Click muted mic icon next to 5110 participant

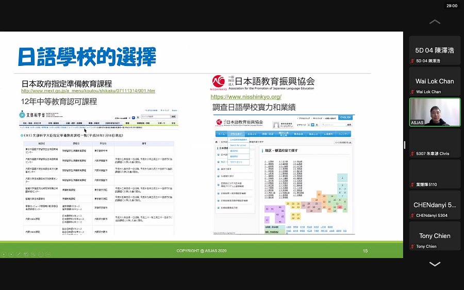coord(412,185)
